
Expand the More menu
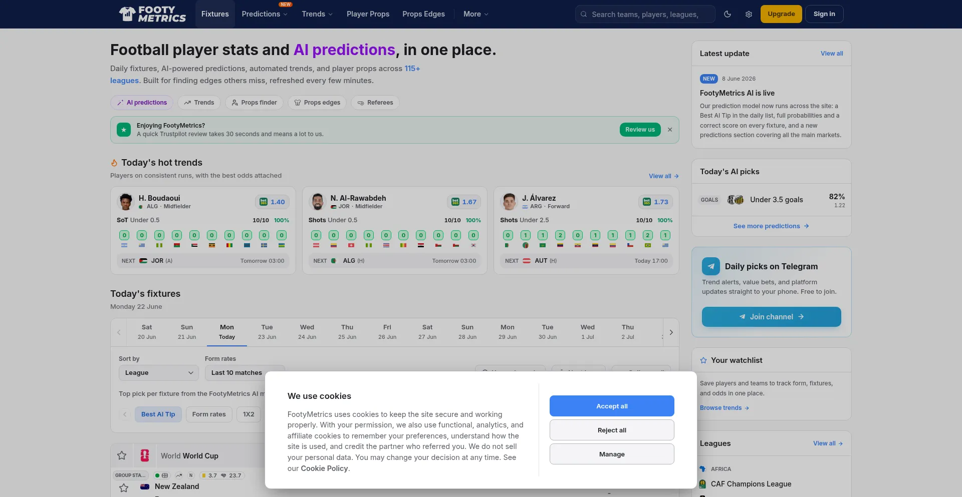tap(476, 14)
